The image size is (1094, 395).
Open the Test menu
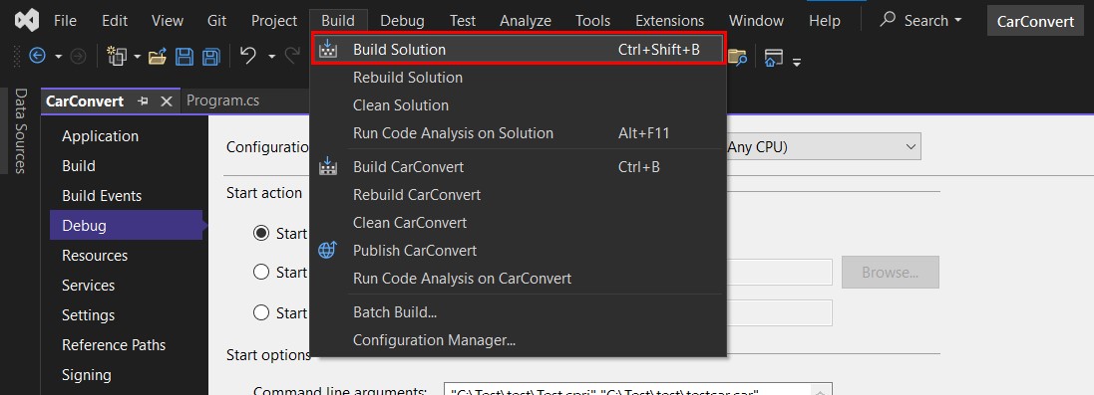point(463,20)
